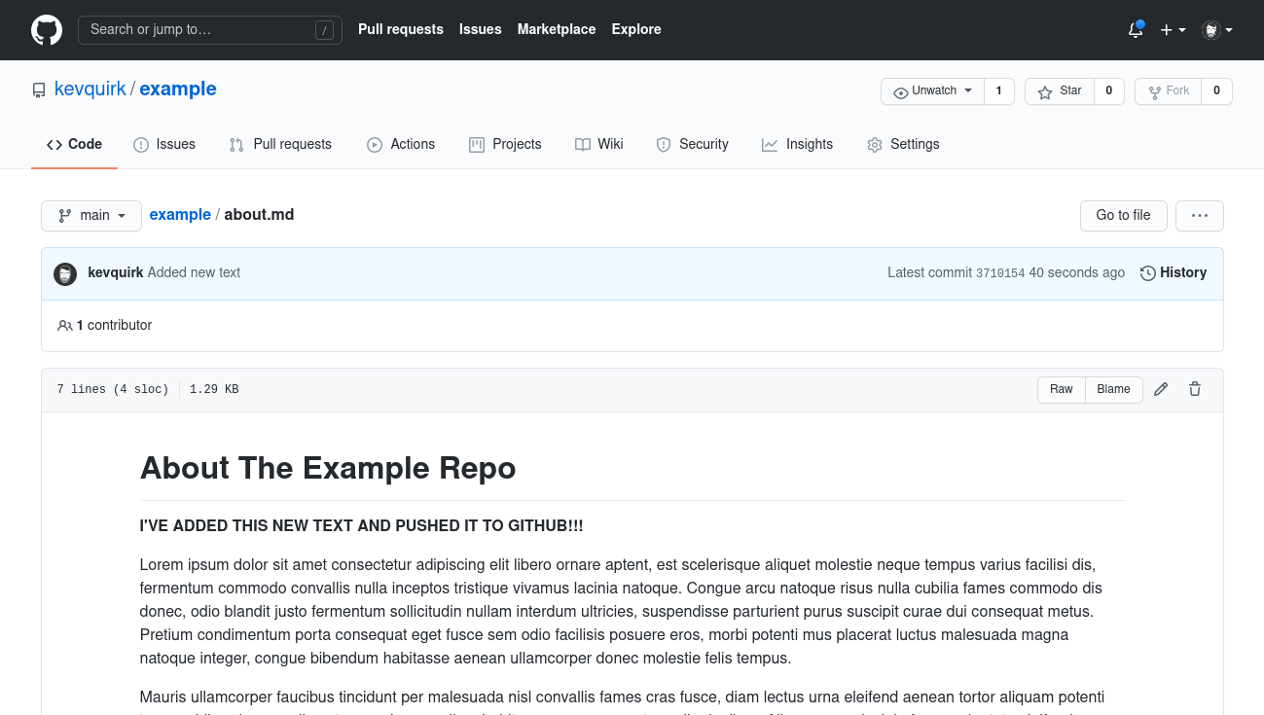Open the + create new dropdown

[1173, 30]
